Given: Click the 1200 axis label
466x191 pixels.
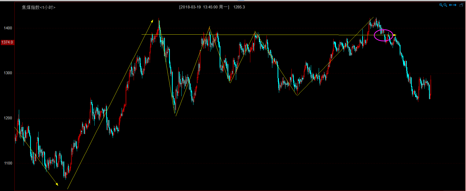Looking at the screenshot, I should pyautogui.click(x=8, y=118).
